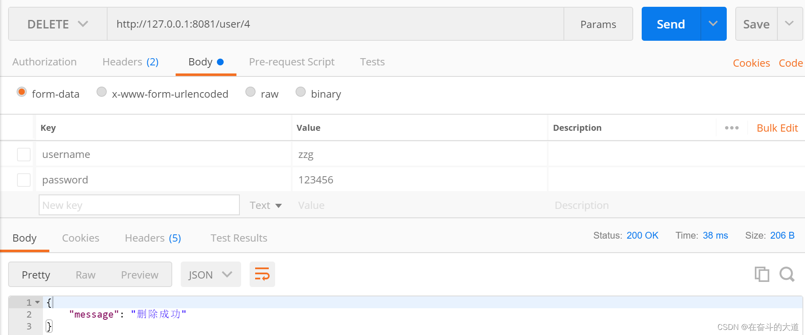
Task: Click the Description column header
Action: coord(577,128)
